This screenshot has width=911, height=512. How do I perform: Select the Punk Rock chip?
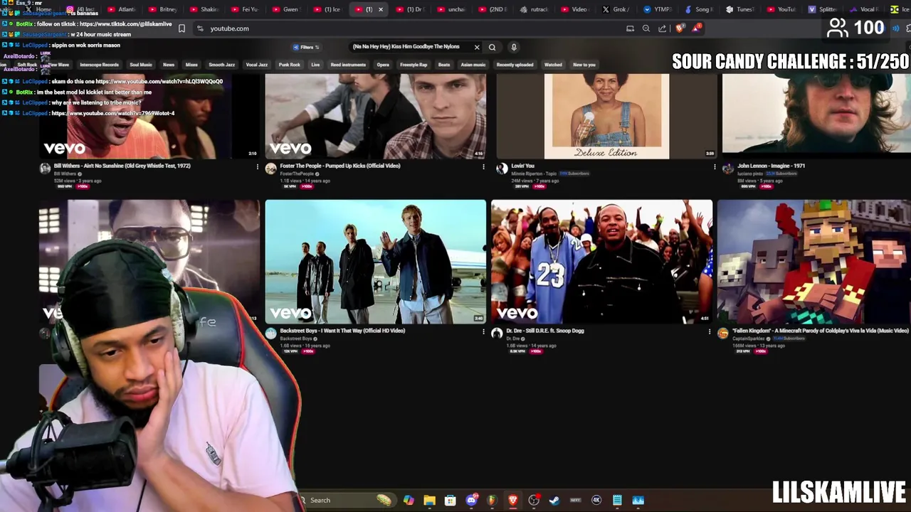tap(290, 65)
